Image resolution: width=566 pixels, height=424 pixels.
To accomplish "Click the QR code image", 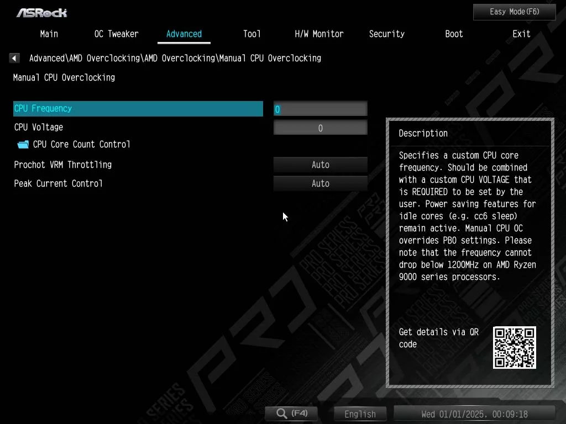I will pyautogui.click(x=514, y=347).
